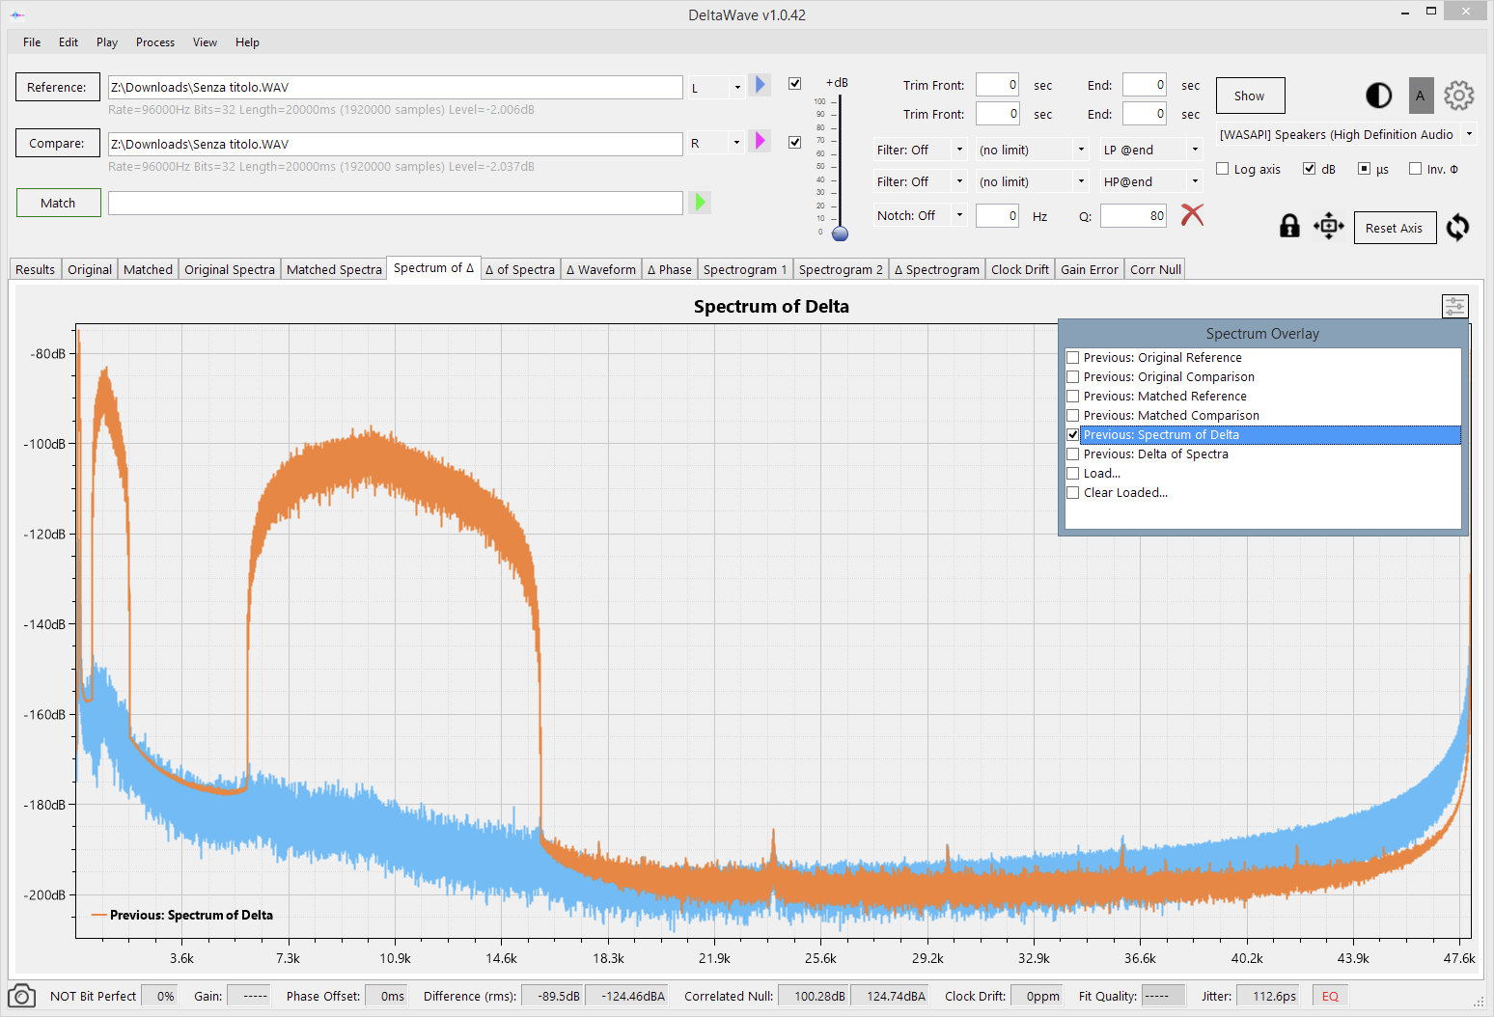The height and width of the screenshot is (1017, 1494).
Task: Switch to the Spectrogram 1 tab
Action: pos(745,269)
